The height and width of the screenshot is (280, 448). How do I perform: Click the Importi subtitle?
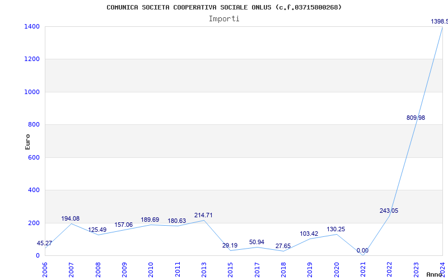(x=224, y=19)
